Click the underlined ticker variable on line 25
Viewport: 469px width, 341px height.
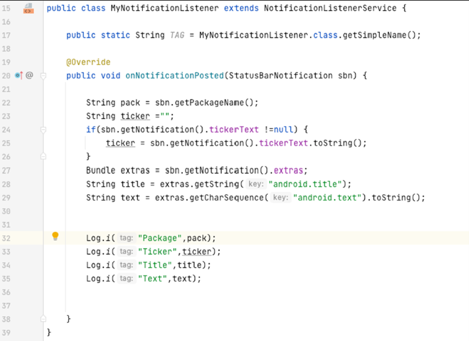coord(120,143)
